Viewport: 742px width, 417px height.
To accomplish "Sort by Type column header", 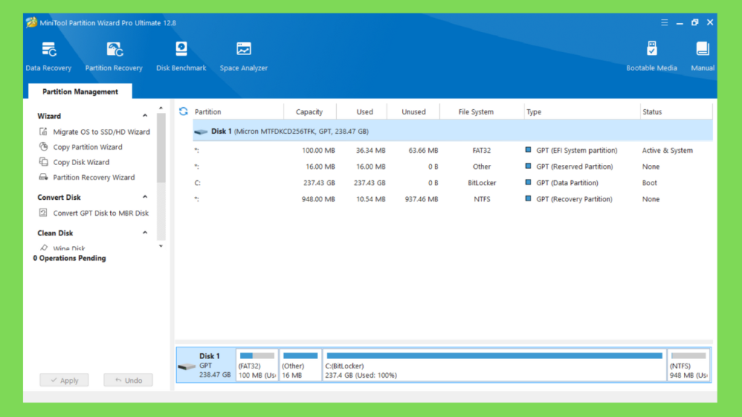I will click(582, 111).
